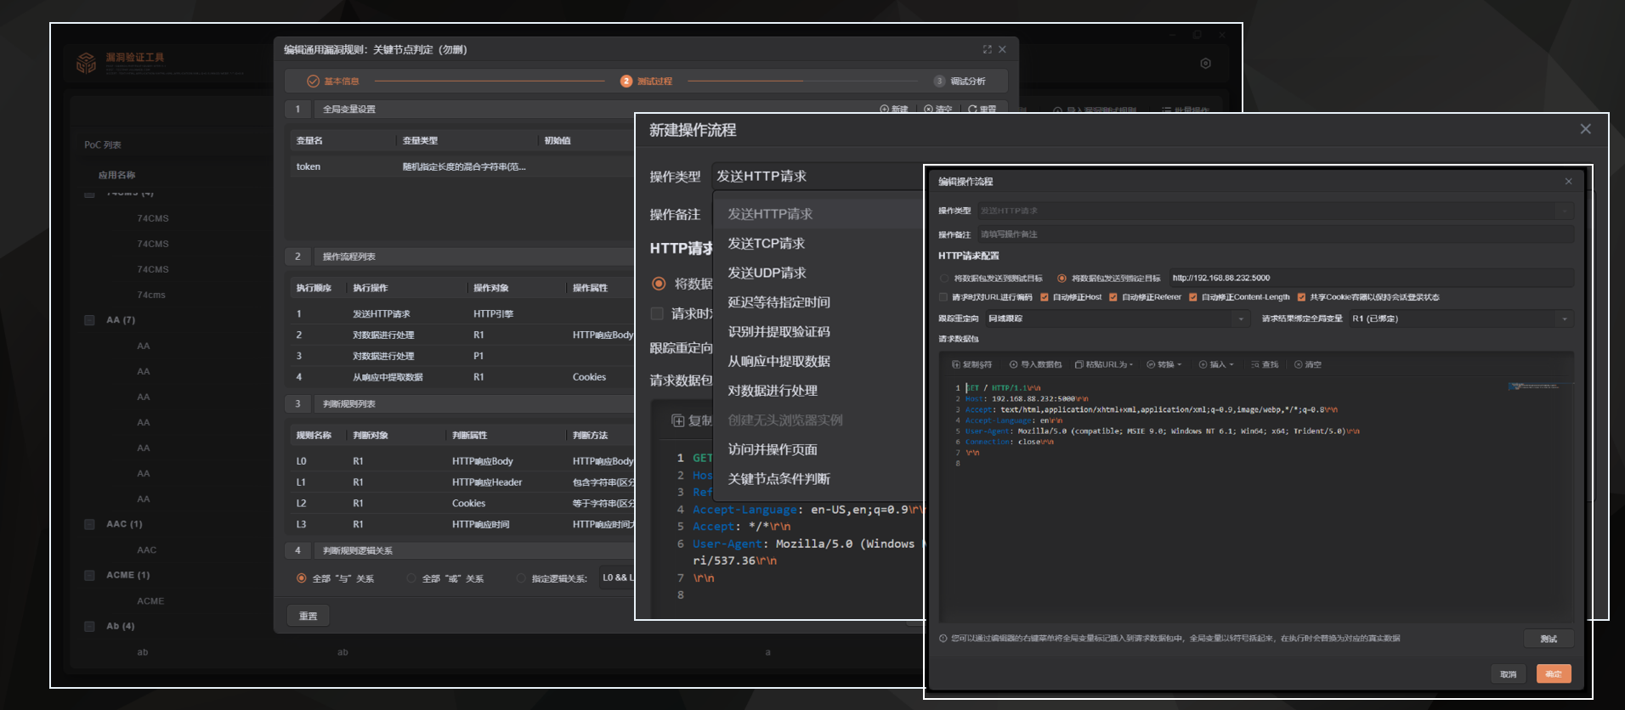1625x710 pixels.
Task: Select row L1 HTTP响应Header in rules list
Action: pos(463,482)
